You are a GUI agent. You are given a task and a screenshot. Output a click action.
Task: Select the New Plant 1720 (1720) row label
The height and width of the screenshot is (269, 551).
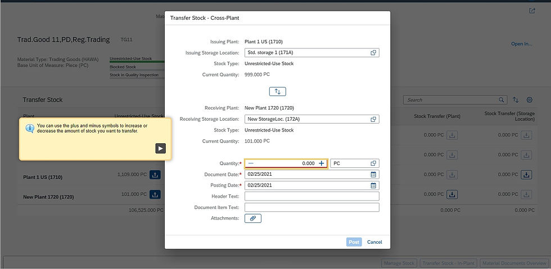(48, 197)
